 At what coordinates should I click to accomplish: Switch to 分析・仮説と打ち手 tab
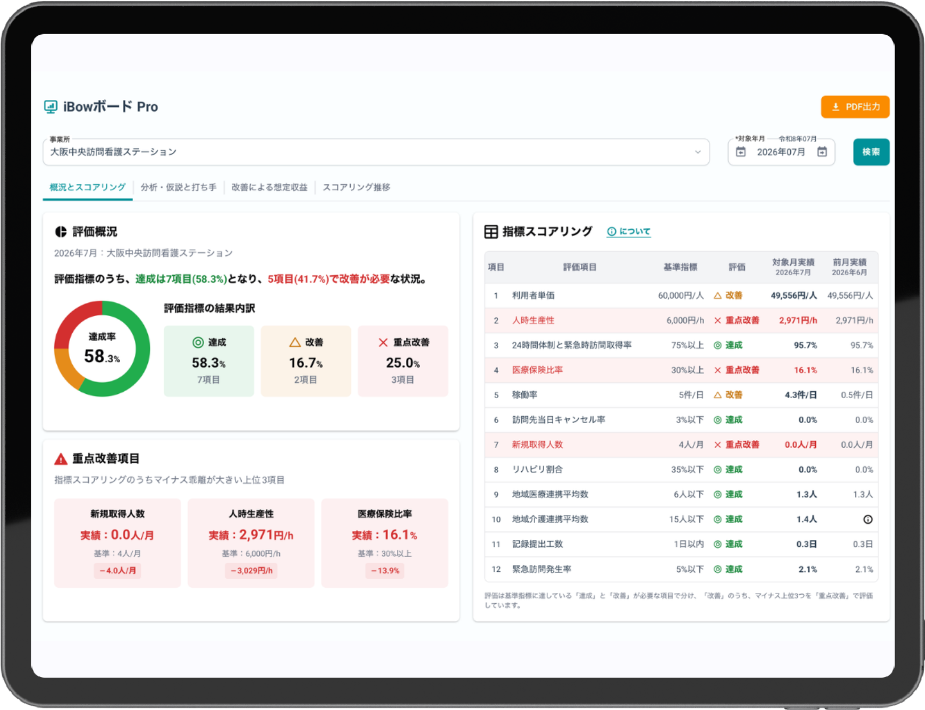point(179,187)
